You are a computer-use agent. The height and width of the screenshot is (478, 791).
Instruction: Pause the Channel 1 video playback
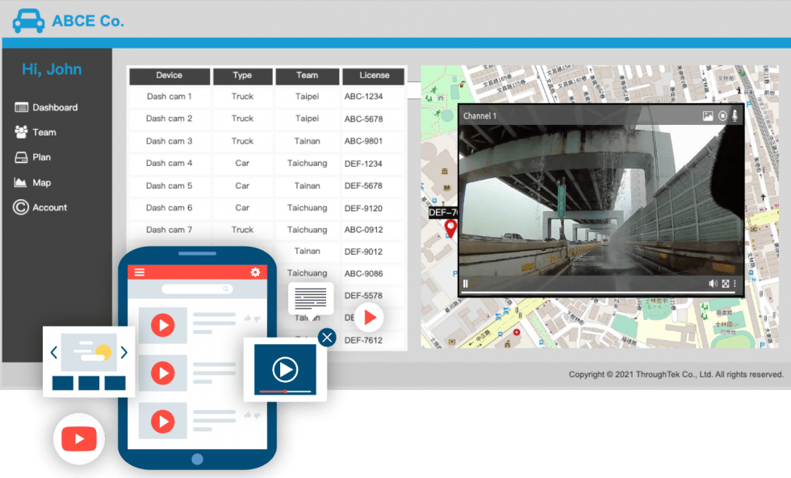(466, 284)
